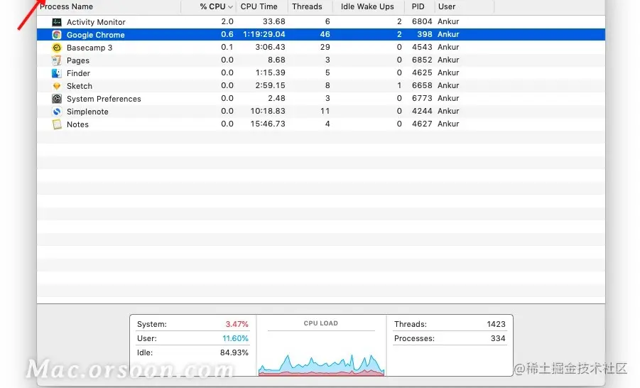Click the System 3.47% value
Viewport: 640px width, 388px height.
point(237,324)
